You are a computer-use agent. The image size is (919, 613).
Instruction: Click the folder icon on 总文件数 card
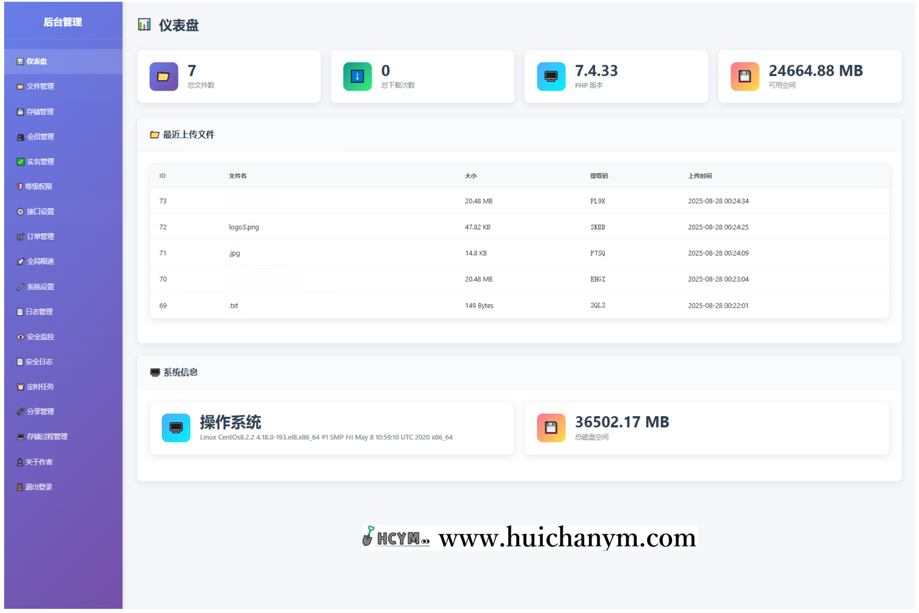point(164,76)
